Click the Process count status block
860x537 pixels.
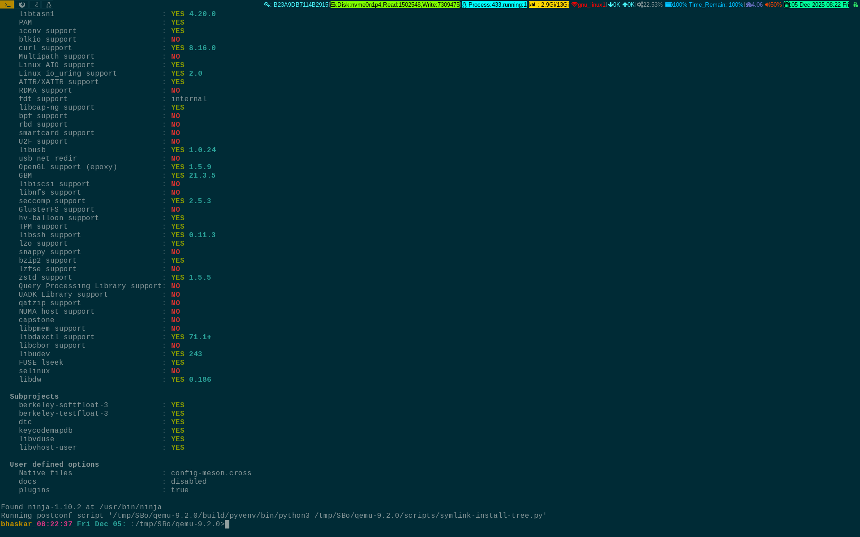494,4
